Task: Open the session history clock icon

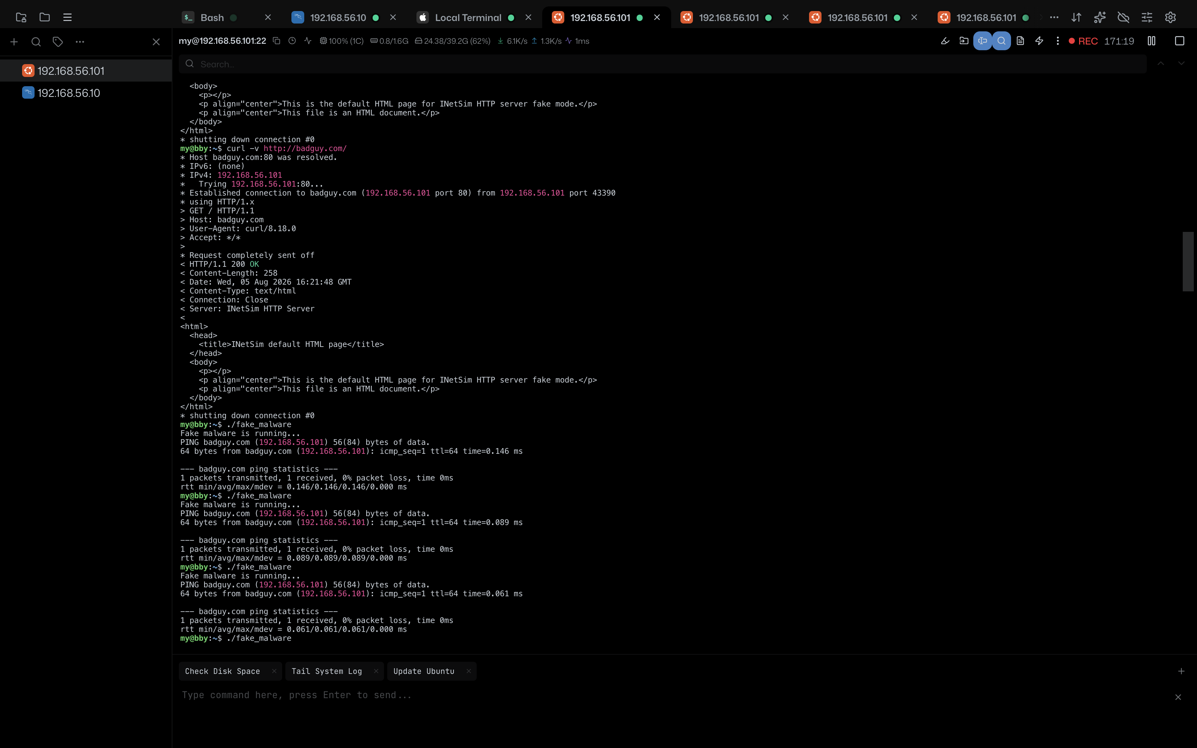Action: pyautogui.click(x=292, y=41)
